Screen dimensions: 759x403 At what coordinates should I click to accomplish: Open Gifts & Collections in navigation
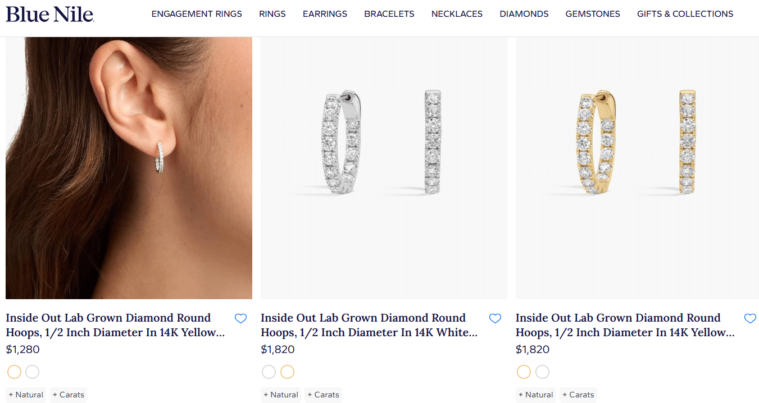click(x=685, y=14)
